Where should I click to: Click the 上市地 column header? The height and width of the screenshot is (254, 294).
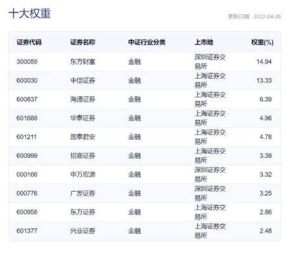tap(204, 43)
